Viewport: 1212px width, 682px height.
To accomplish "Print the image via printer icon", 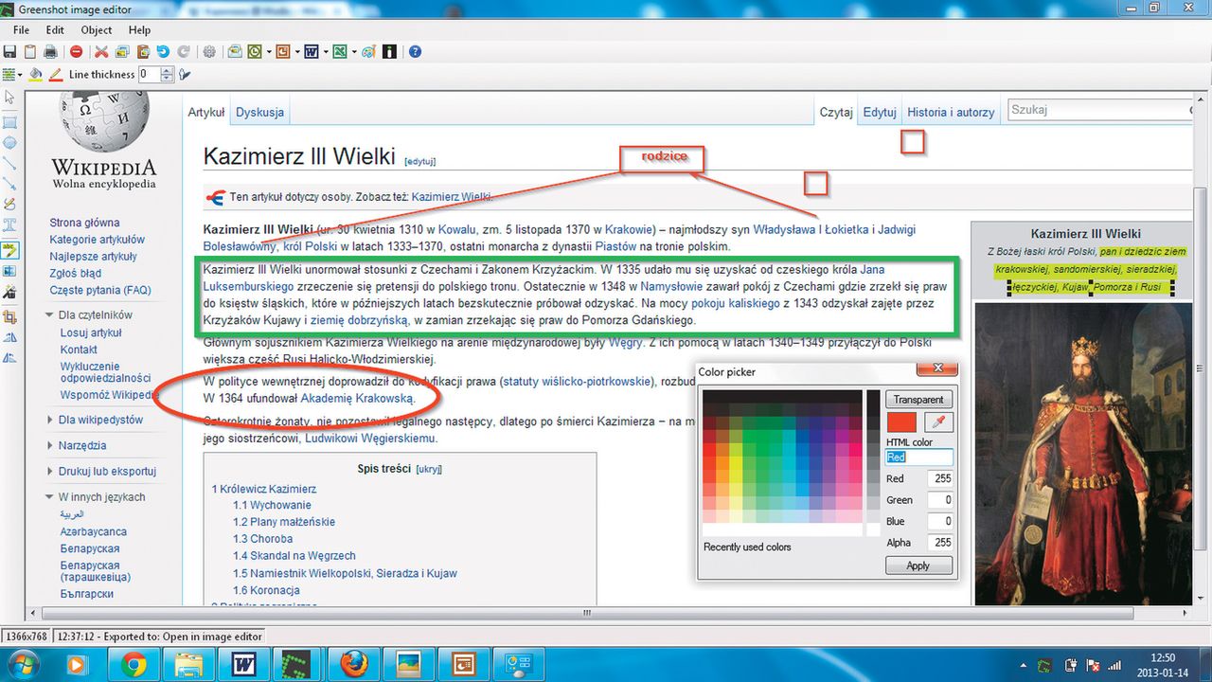I will pyautogui.click(x=50, y=52).
